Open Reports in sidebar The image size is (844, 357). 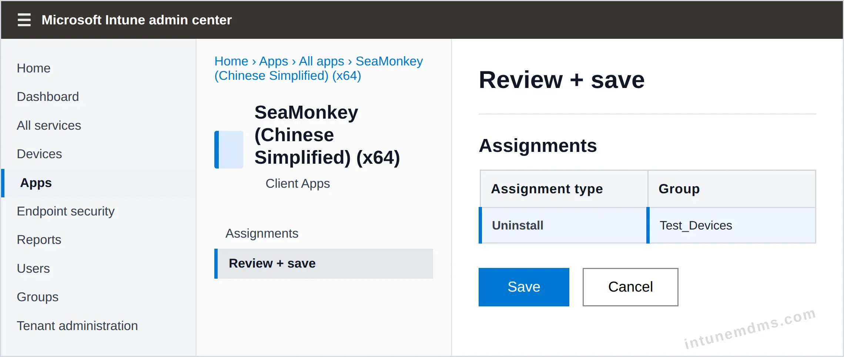(39, 240)
